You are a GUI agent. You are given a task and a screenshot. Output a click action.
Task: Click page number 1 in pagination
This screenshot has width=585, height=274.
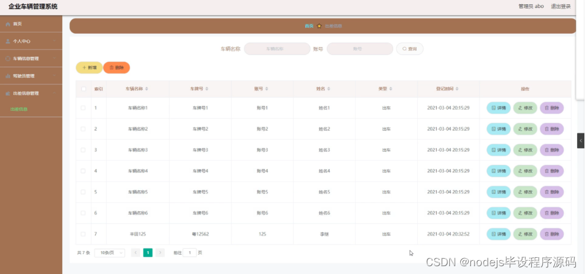click(148, 253)
